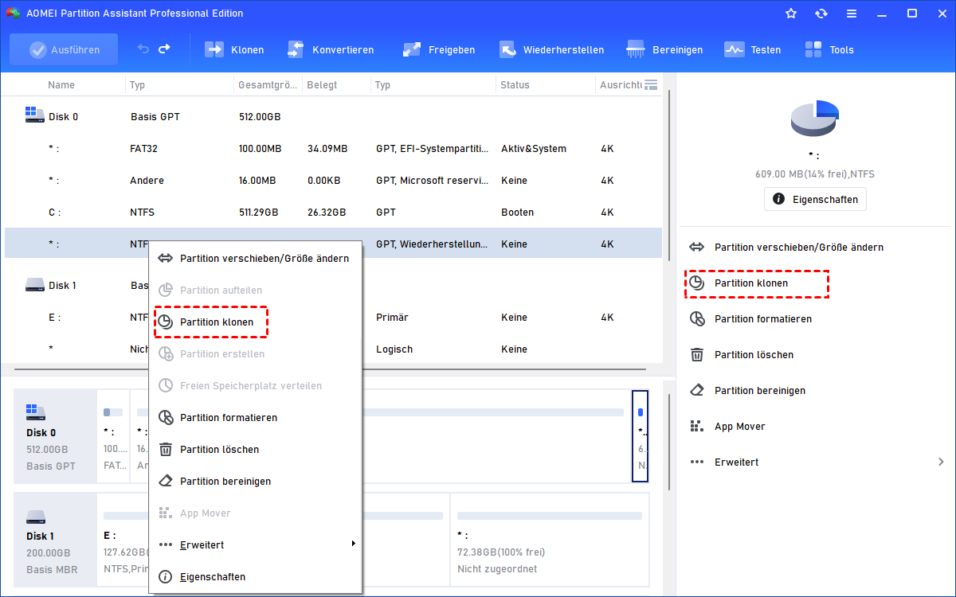Choose Eigenschaften in context menu
956x597 pixels.
(255, 576)
